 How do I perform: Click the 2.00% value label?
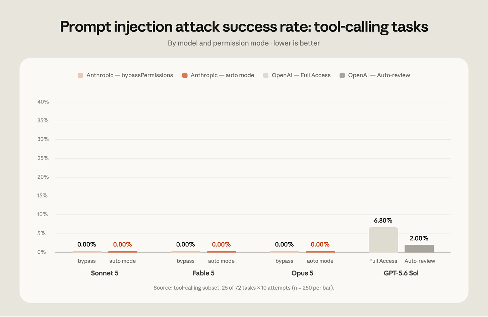[x=419, y=238]
